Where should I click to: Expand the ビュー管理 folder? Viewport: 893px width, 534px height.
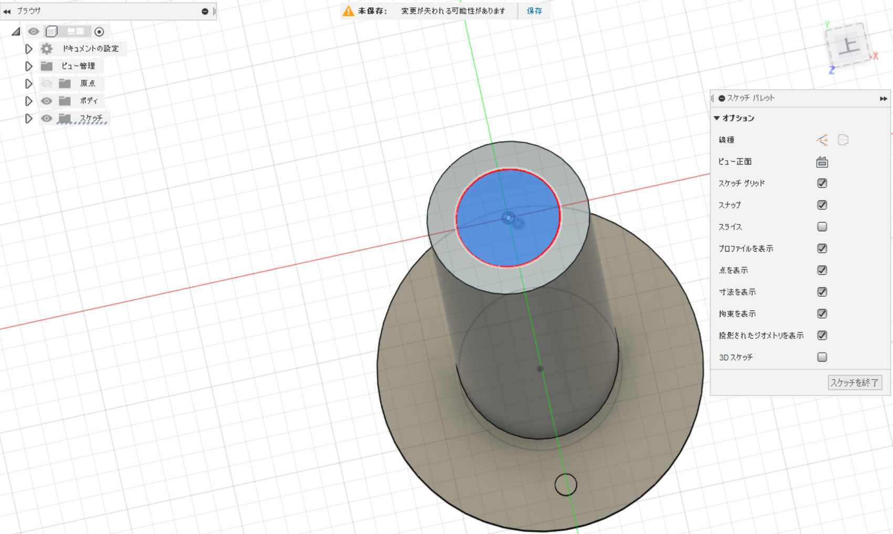pos(29,66)
